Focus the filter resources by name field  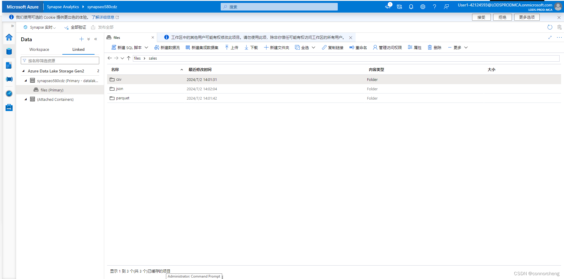[60, 60]
